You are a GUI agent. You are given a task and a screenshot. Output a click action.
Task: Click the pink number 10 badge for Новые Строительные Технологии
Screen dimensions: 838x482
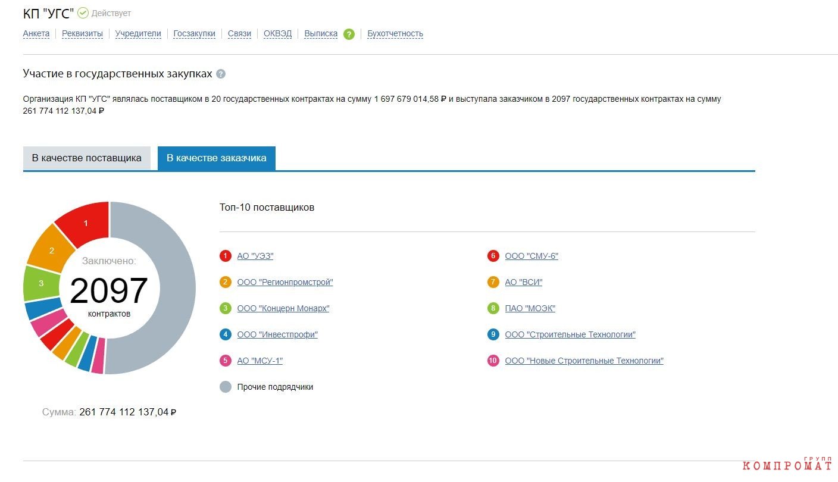493,361
